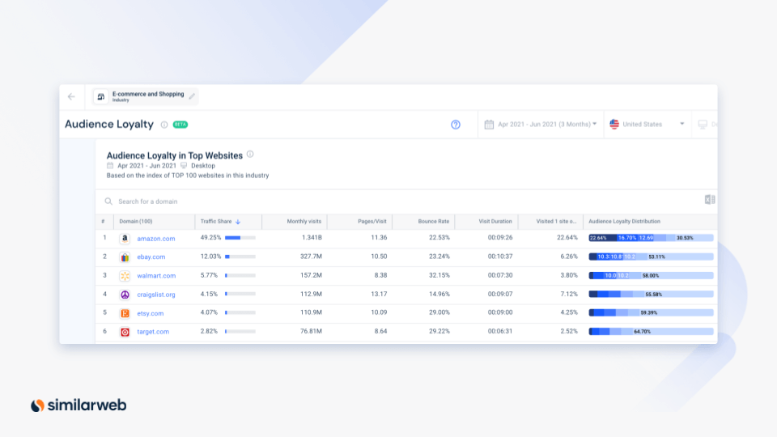
Task: Sort by Pages/Visit column
Action: (x=372, y=222)
